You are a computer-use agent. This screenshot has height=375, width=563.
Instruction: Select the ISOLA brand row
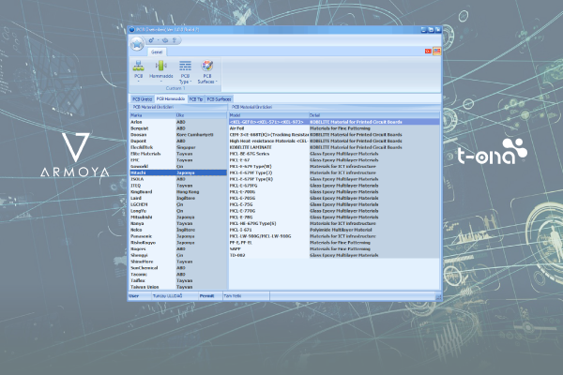(x=178, y=179)
